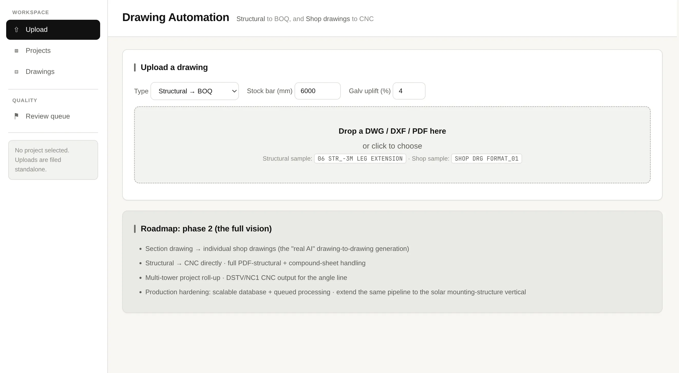This screenshot has height=373, width=679.
Task: Click roadmap item 'Structural → CNC directly'
Action: [x=255, y=263]
